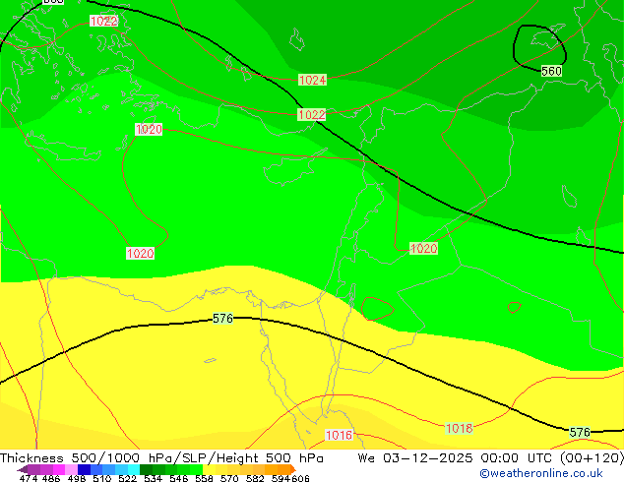Click the light pink legend swatch above 498
This screenshot has width=624, height=482.
click(71, 469)
